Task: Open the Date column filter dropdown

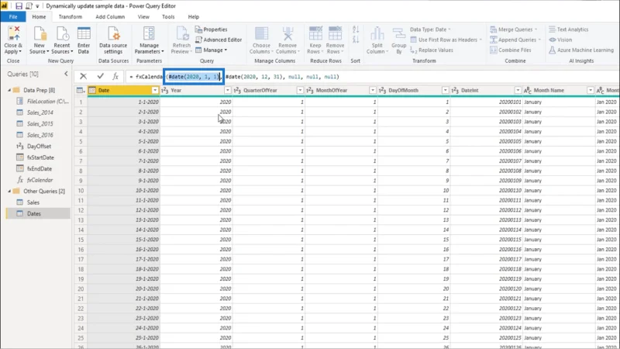Action: (155, 90)
